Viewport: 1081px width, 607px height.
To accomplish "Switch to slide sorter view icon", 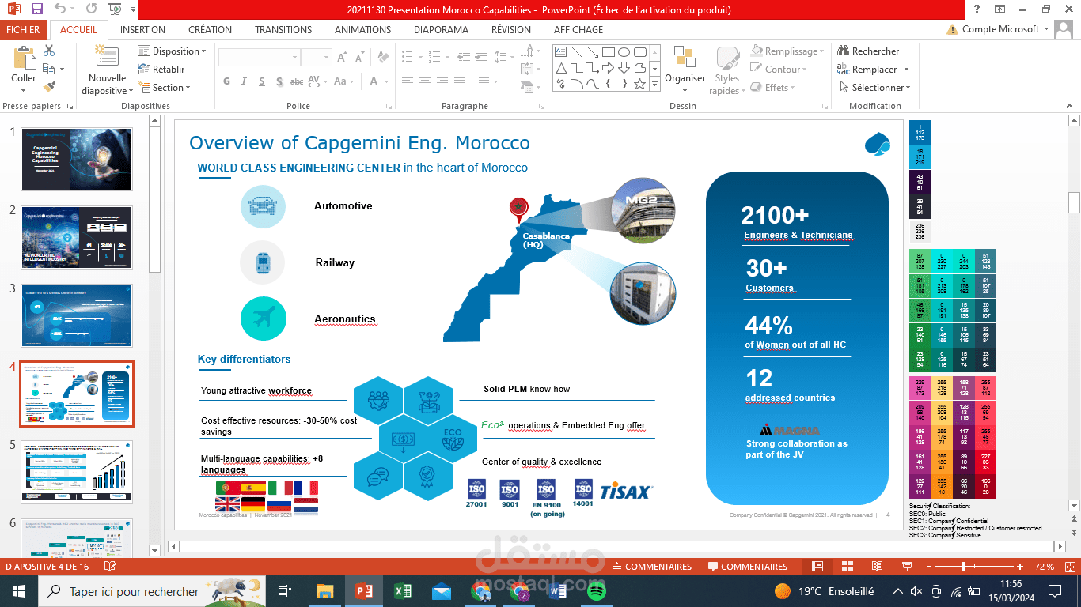I will [x=847, y=567].
